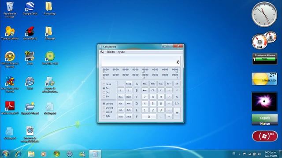Click the taskbar date and time
The width and height of the screenshot is (282, 158).
click(271, 154)
